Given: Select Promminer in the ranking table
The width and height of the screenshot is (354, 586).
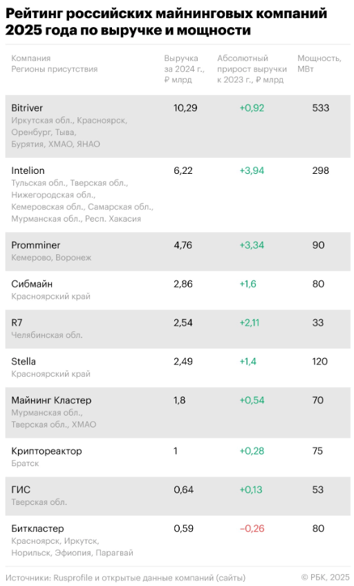Looking at the screenshot, I should 35,245.
